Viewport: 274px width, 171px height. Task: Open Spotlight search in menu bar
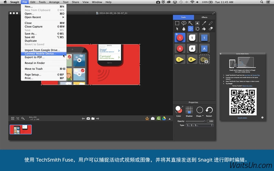click(262, 2)
